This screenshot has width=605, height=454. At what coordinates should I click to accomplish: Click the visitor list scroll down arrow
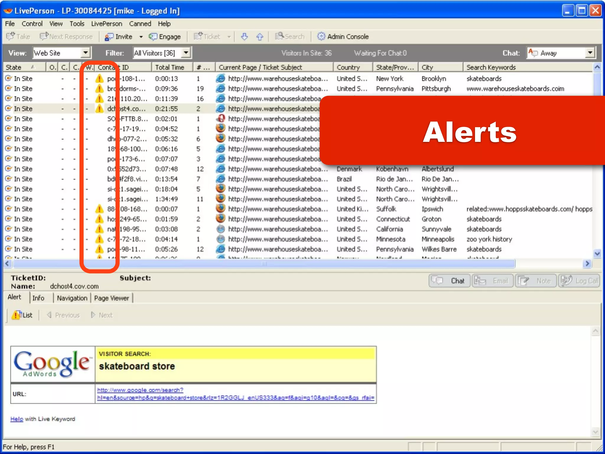coord(597,254)
